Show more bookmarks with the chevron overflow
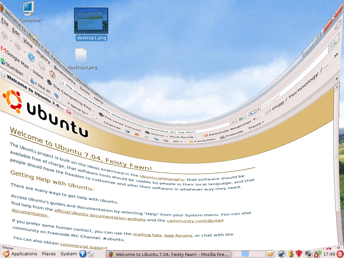 (x=336, y=55)
